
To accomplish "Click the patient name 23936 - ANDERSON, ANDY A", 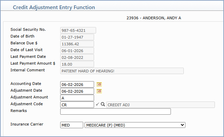I will point(154,18).
